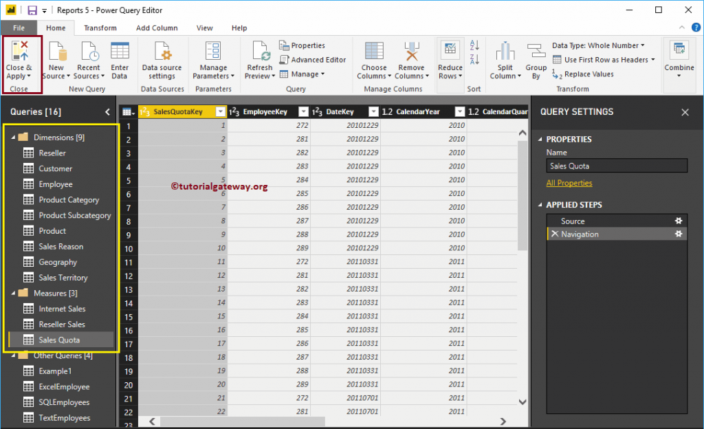Click the select-all corner checkbox of the table
The height and width of the screenshot is (429, 704).
(126, 111)
